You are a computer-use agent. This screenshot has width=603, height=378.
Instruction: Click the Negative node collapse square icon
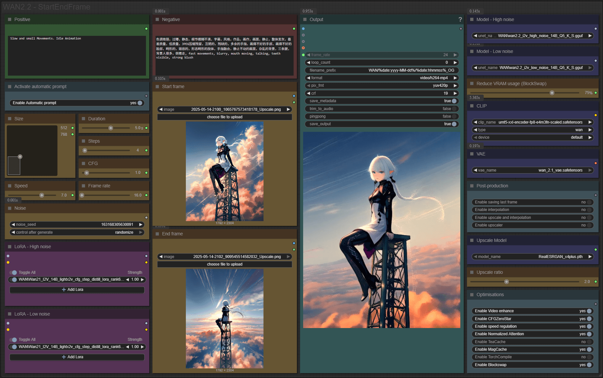157,19
